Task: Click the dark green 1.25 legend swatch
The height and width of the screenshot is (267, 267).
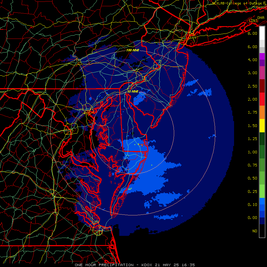Action: [262, 139]
